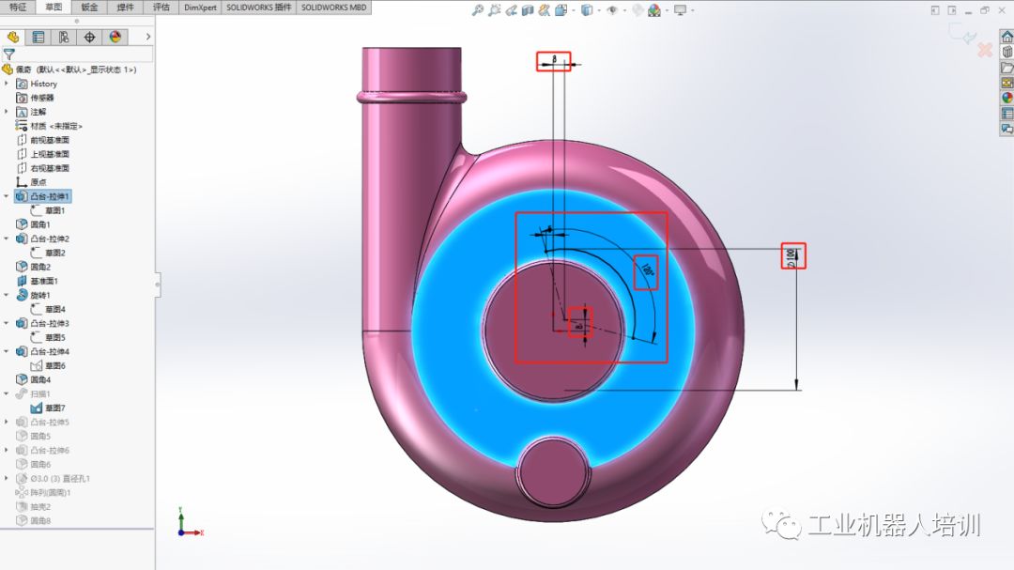
Task: Collapse the 凸台-拉伸1 feature node
Action: 7,196
